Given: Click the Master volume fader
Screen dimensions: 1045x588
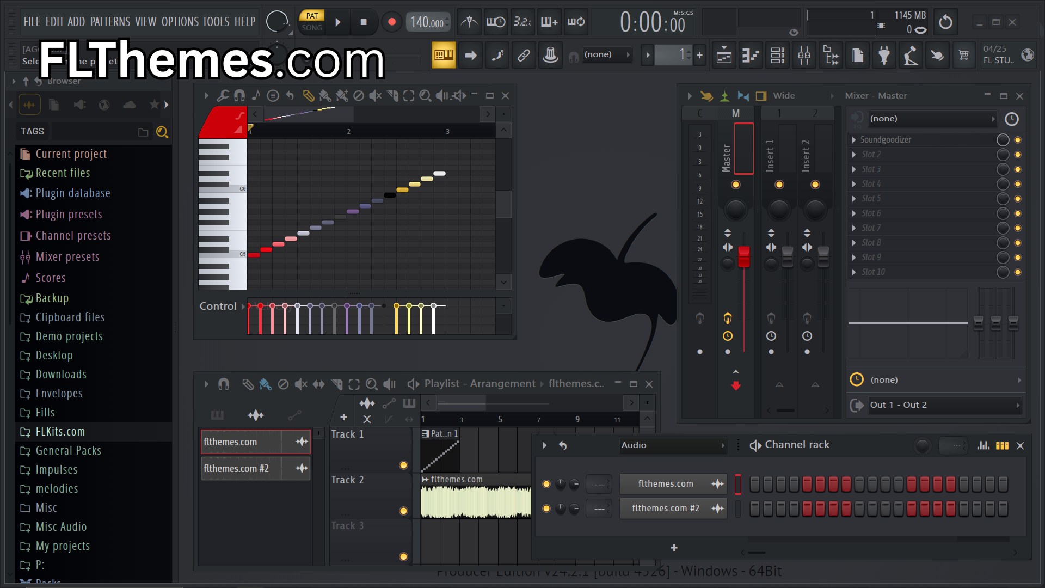Looking at the screenshot, I should click(x=743, y=257).
